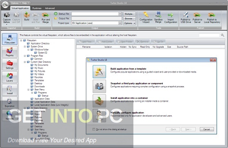Choose Build application from a template icon
228x148 pixels.
99,72
